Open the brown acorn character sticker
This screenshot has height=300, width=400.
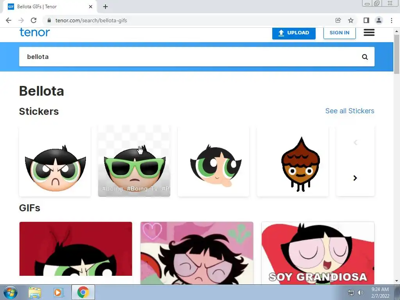tap(293, 161)
